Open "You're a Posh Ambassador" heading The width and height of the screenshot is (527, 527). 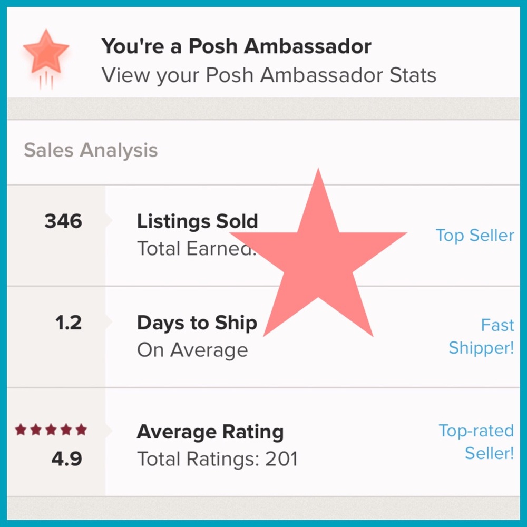[x=236, y=46]
